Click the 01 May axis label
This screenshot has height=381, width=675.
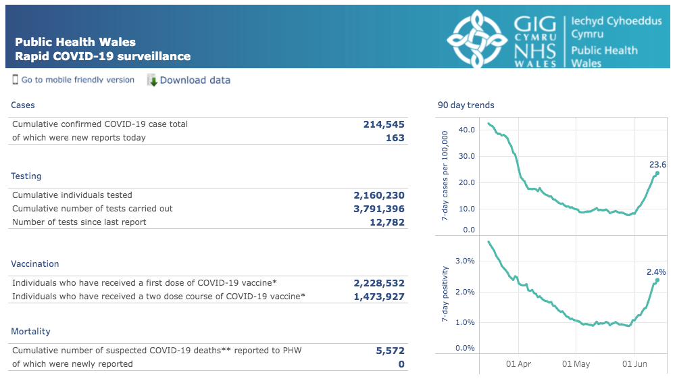pyautogui.click(x=576, y=364)
